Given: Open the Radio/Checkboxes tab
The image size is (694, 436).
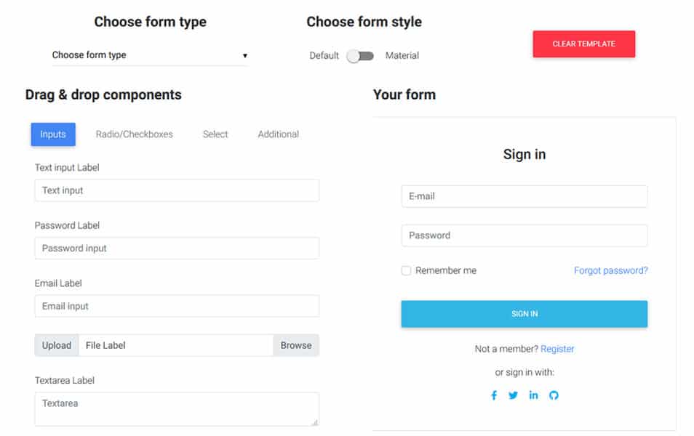Looking at the screenshot, I should click(135, 134).
